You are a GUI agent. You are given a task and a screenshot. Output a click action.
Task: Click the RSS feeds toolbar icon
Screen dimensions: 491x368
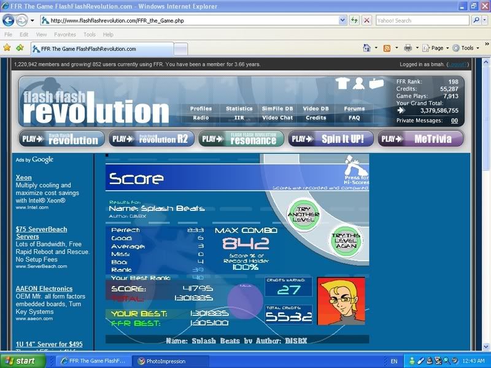(387, 48)
